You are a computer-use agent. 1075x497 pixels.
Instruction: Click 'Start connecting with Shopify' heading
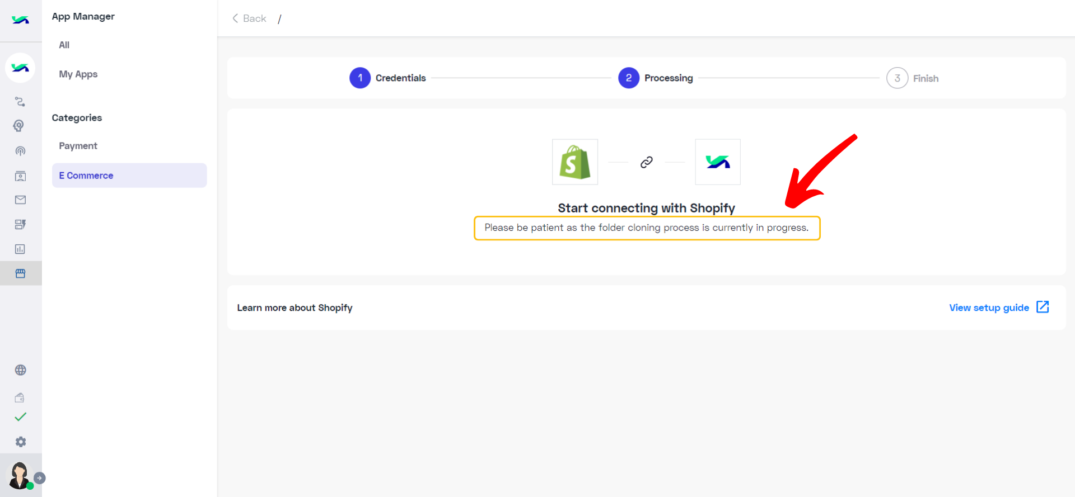[647, 208]
